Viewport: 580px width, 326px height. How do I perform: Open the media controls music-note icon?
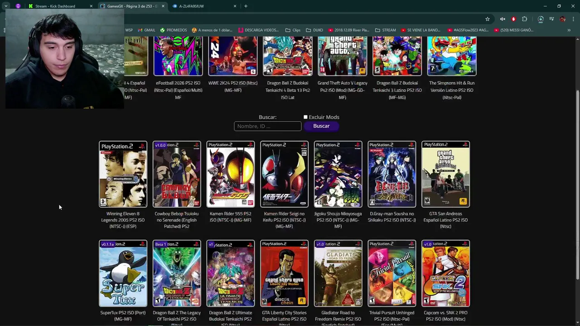(551, 19)
